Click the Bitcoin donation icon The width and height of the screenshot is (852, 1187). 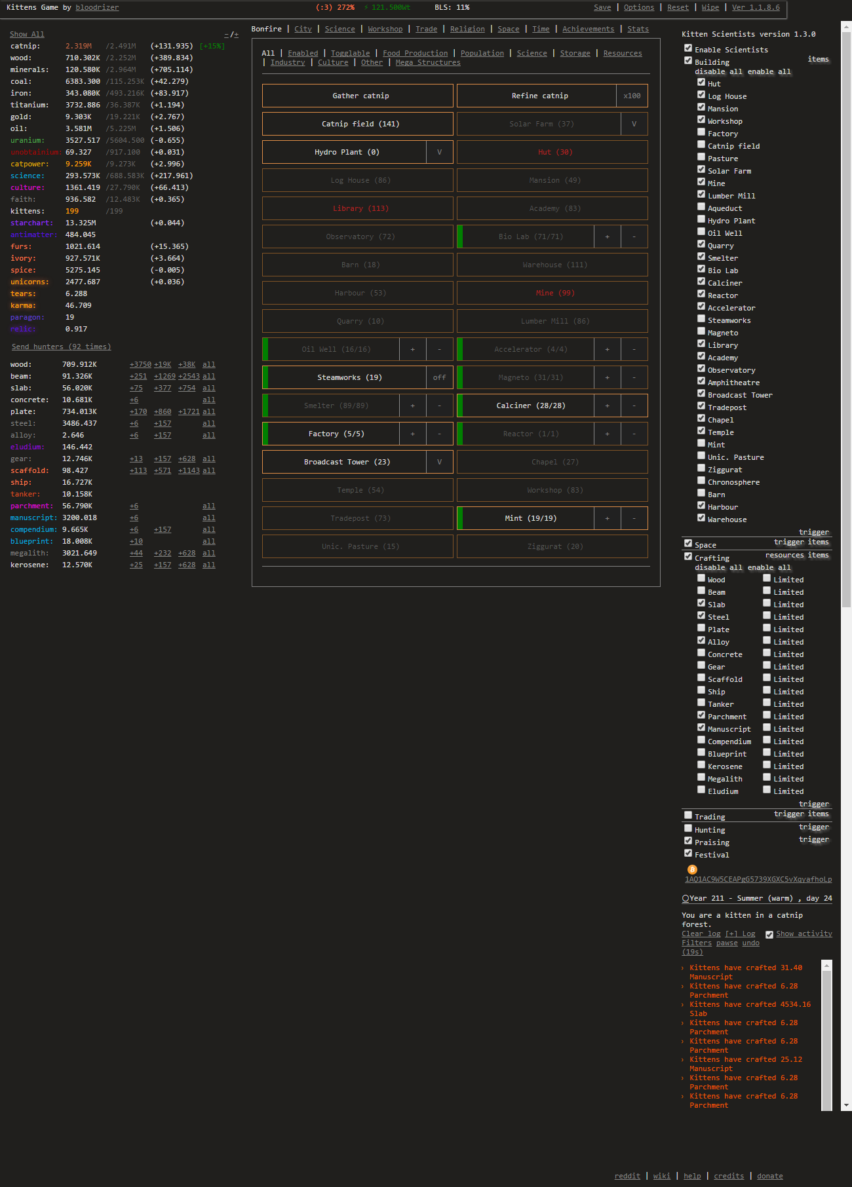point(692,869)
